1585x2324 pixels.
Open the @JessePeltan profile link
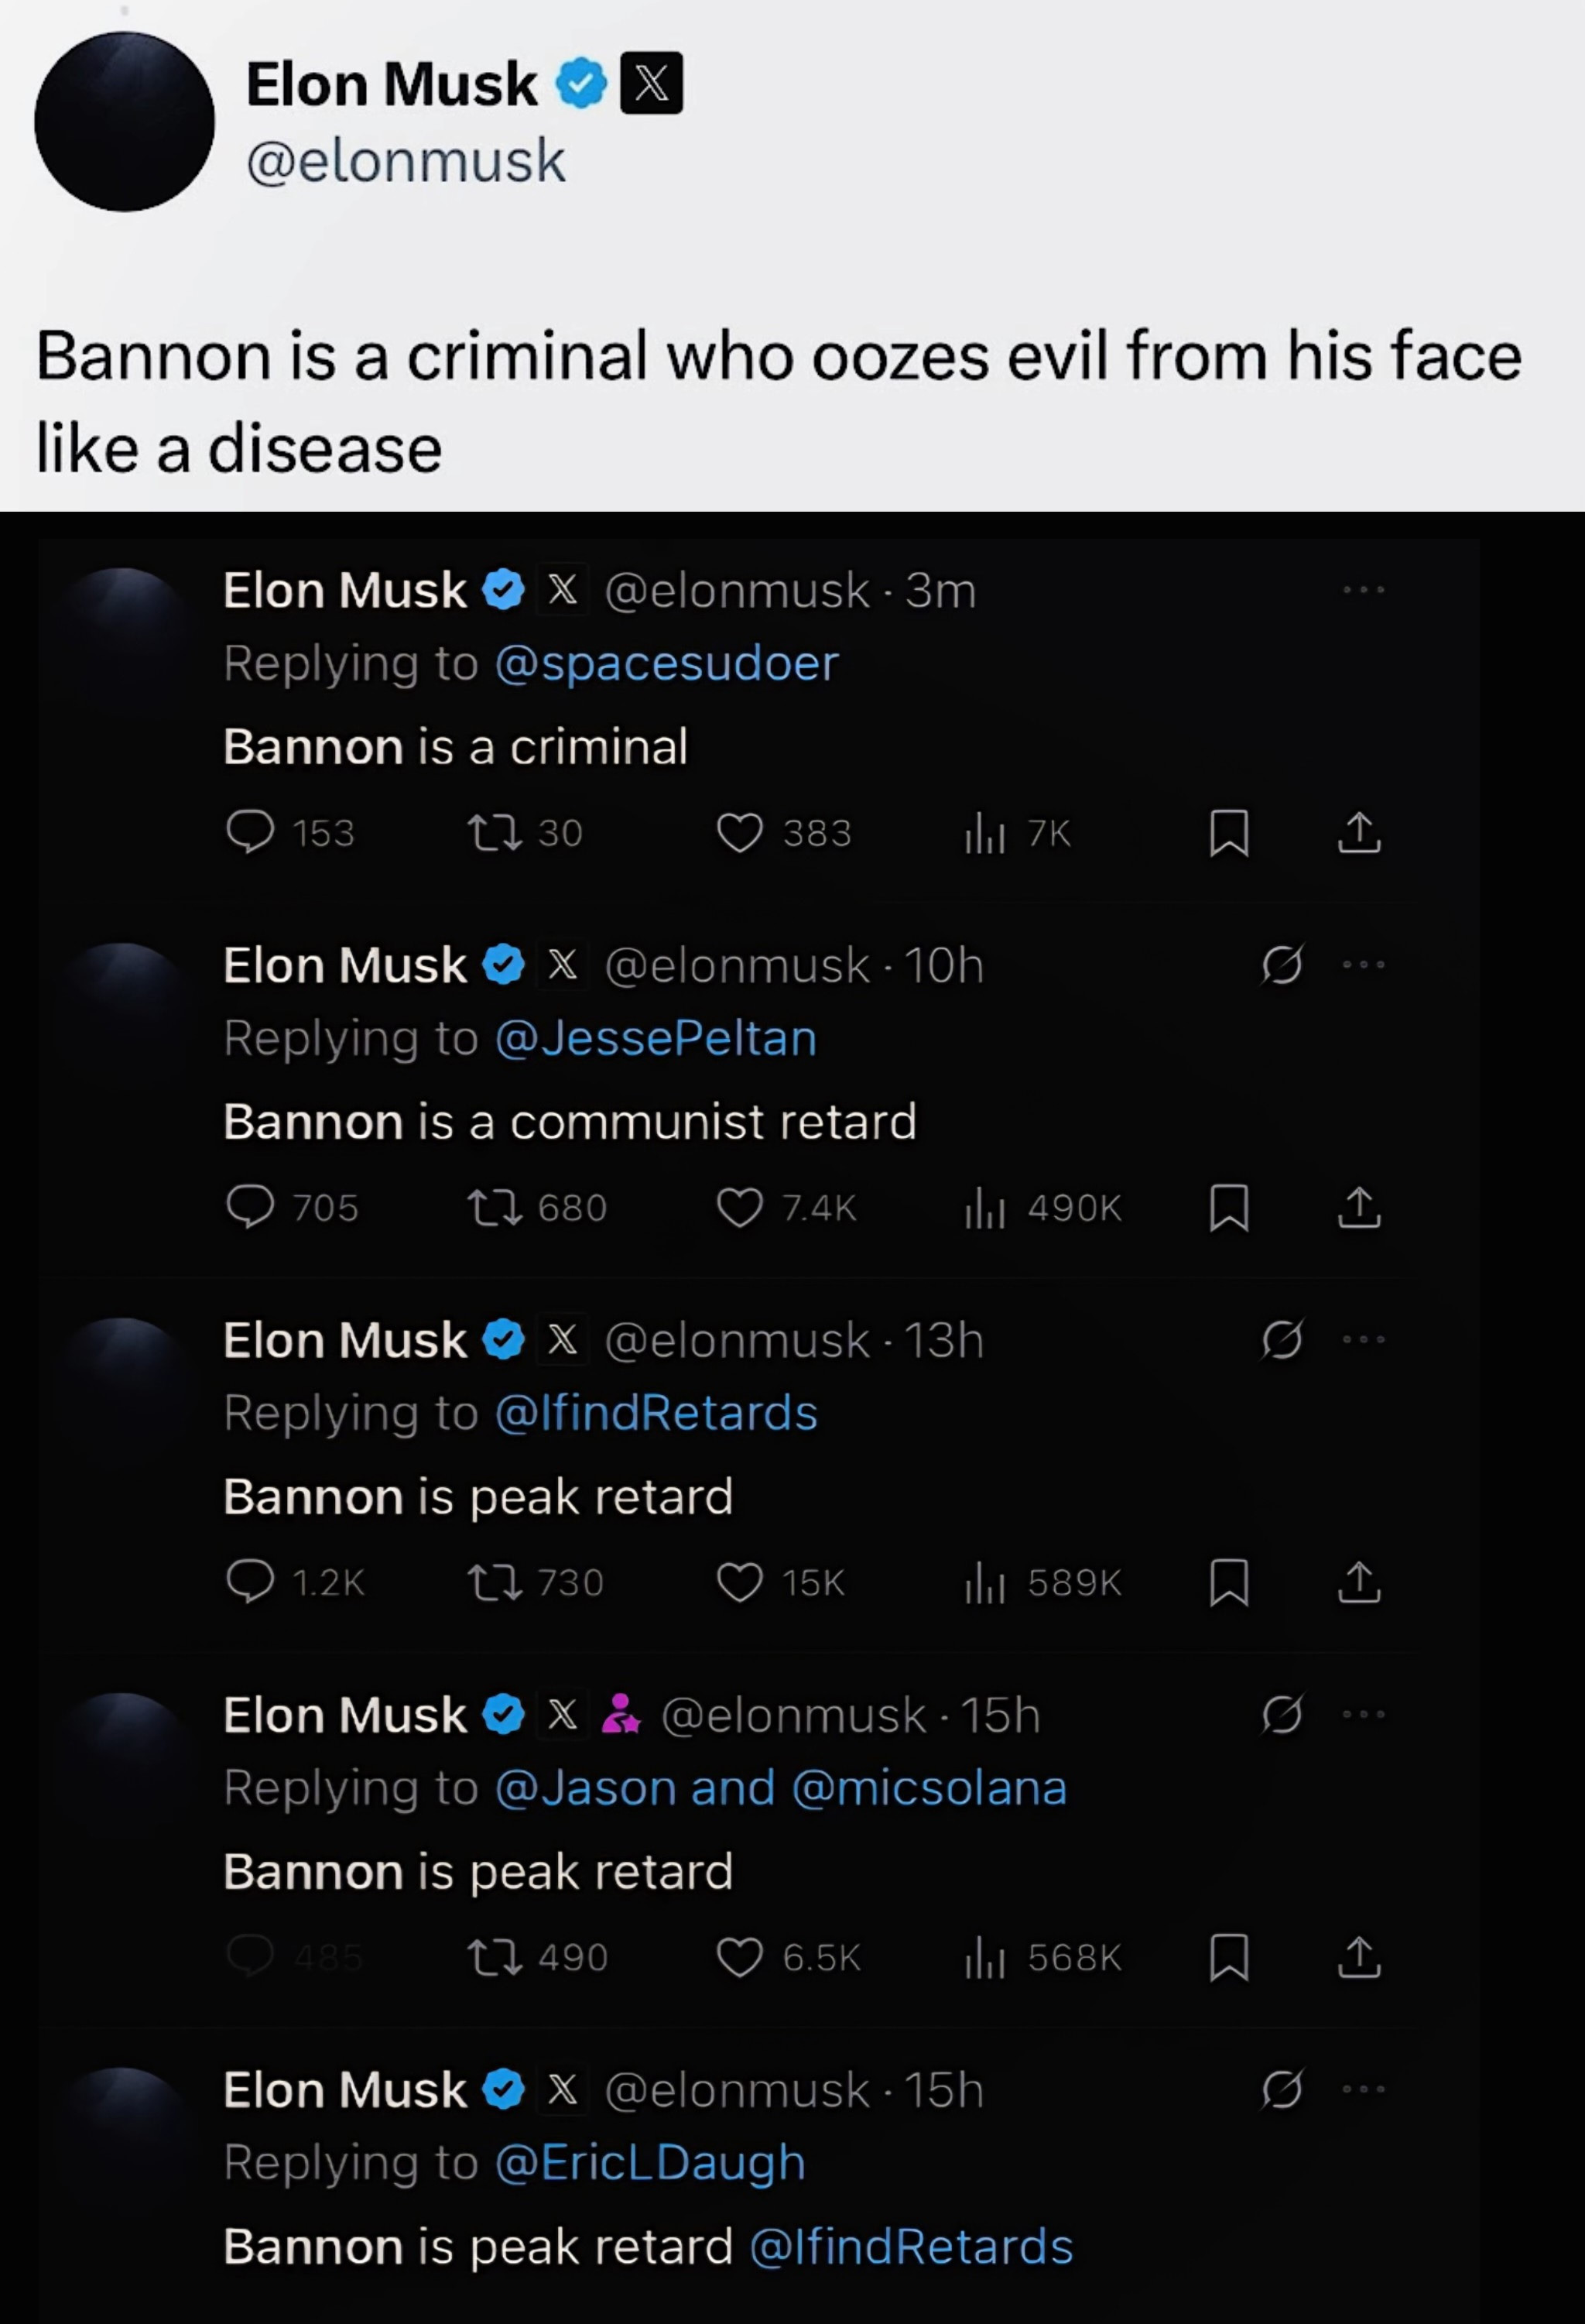click(x=656, y=1038)
